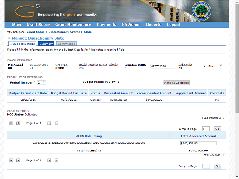Click grantee name David Douglas School District #40
This screenshot has height=179, width=239.
99,66
